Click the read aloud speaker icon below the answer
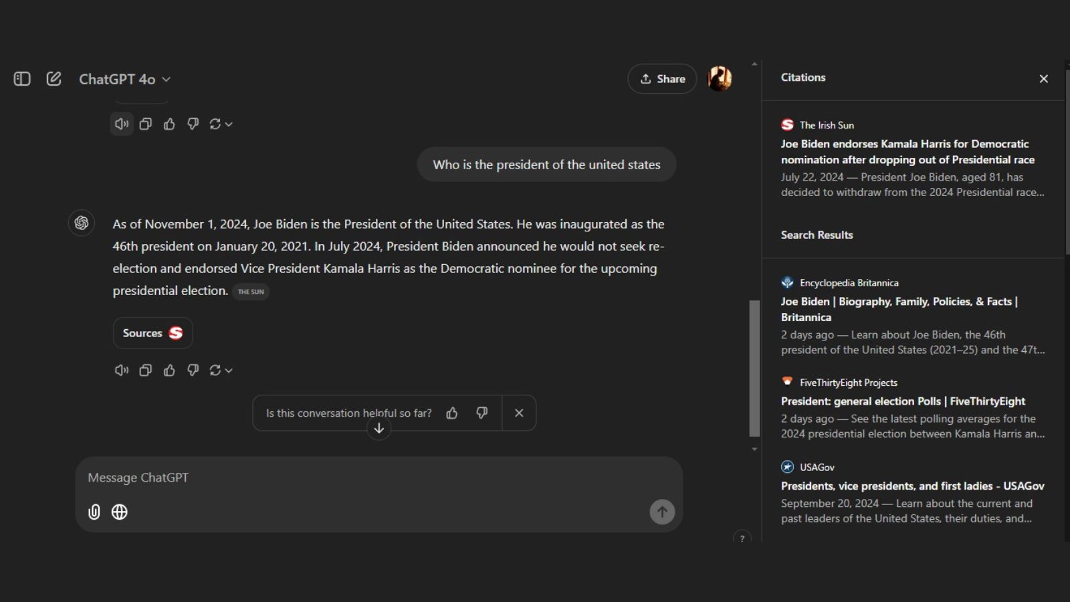 click(121, 370)
